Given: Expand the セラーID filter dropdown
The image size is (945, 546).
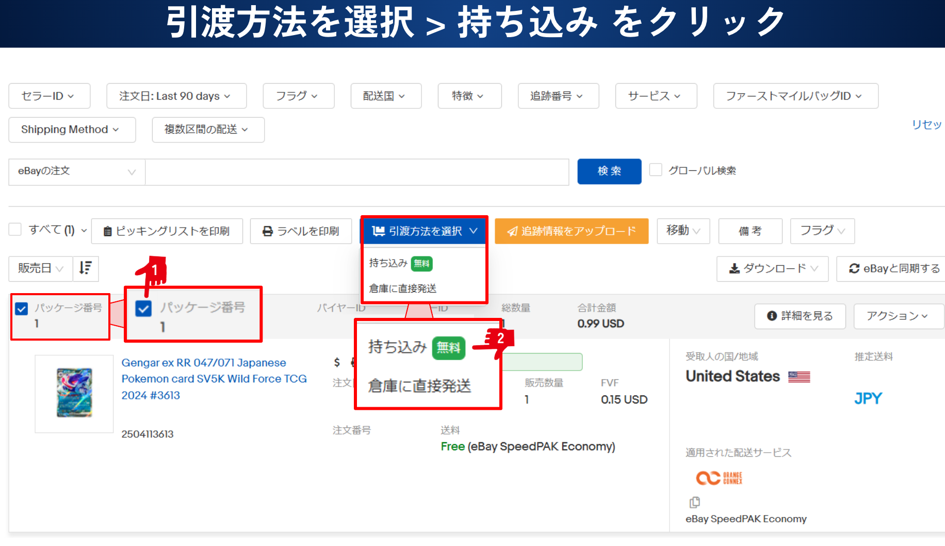Looking at the screenshot, I should point(49,96).
